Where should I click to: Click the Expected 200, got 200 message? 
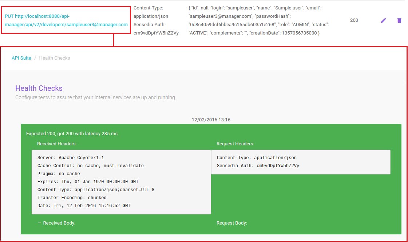click(72, 133)
